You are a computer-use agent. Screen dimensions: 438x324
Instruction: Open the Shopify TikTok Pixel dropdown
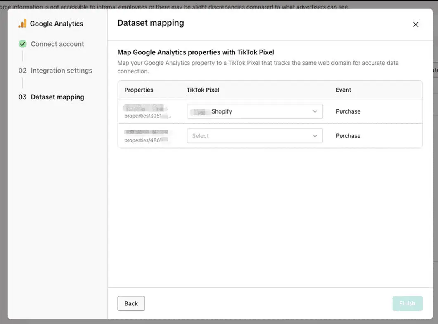(255, 111)
